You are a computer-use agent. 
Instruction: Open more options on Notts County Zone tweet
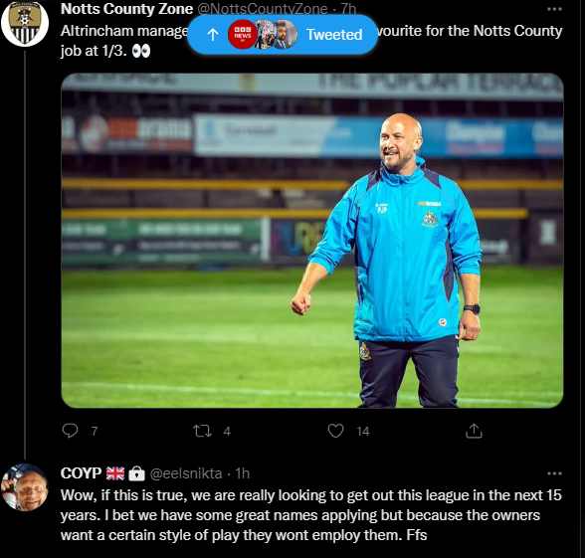554,9
